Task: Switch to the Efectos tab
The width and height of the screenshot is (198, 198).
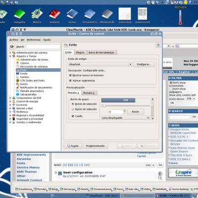Action: (80, 52)
